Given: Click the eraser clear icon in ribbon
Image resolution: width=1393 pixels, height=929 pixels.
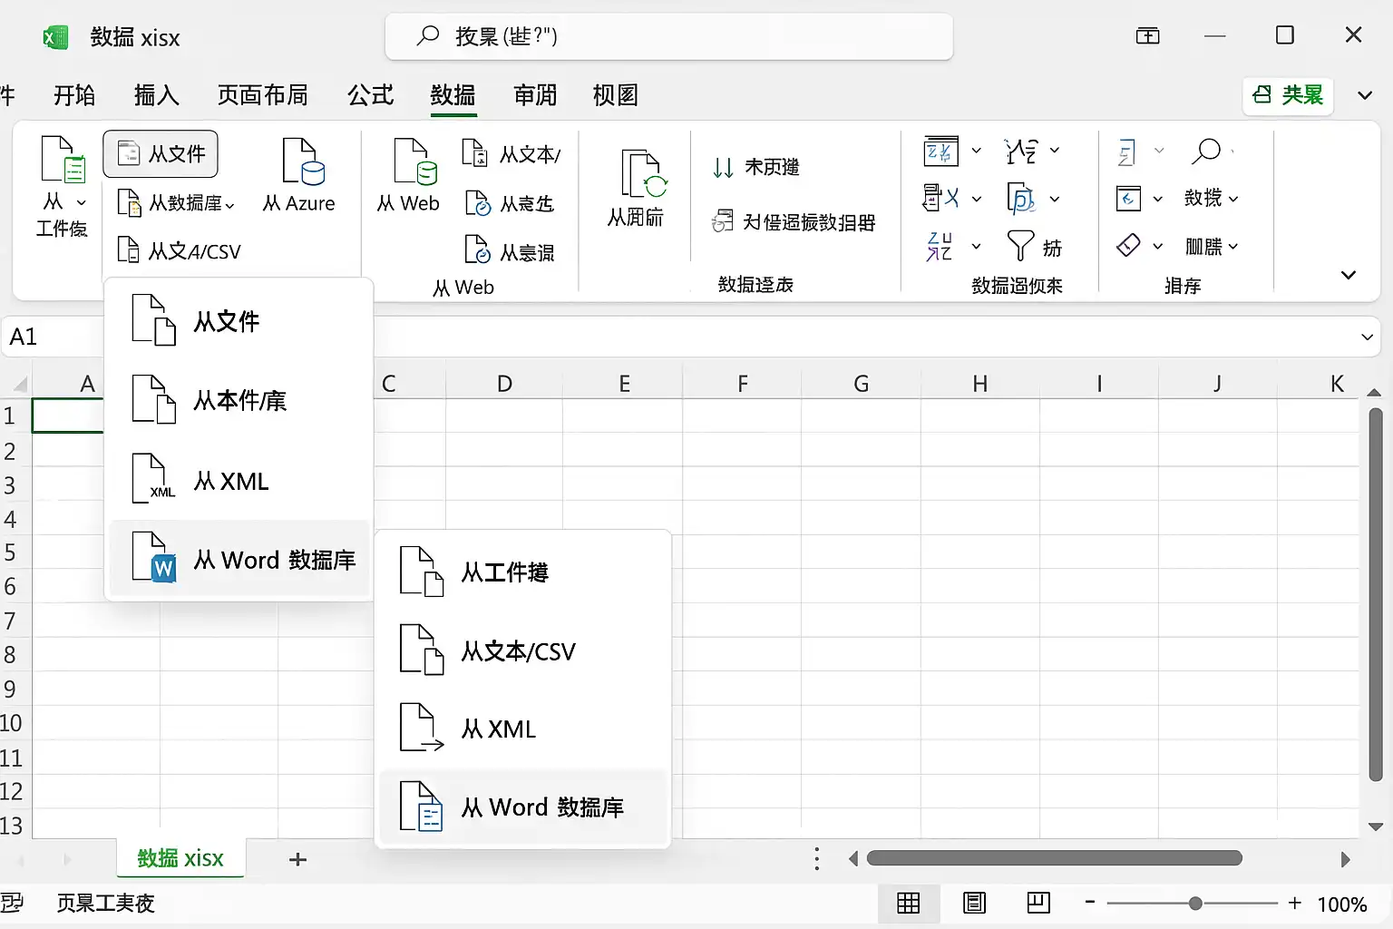Looking at the screenshot, I should [1128, 246].
